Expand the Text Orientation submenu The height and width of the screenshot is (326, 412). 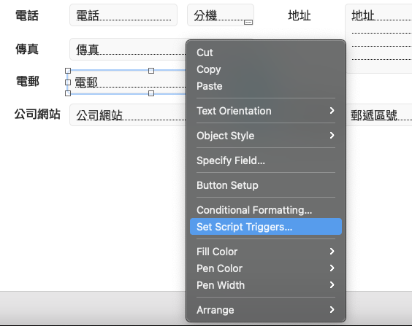point(266,111)
